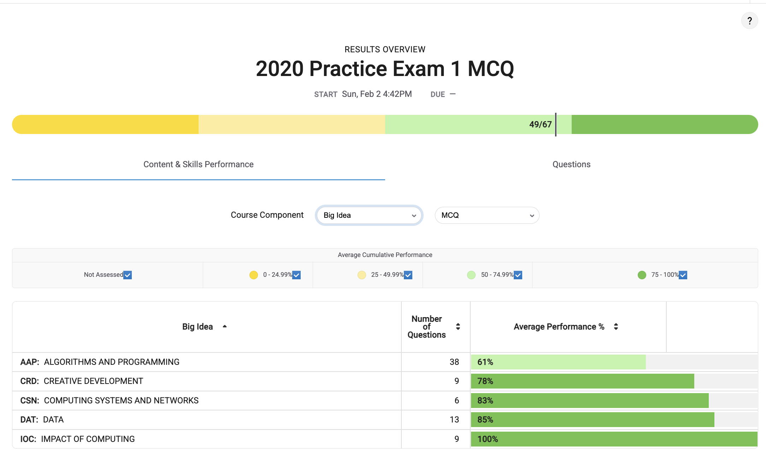
Task: Select Content & Skills Performance tab
Action: (x=198, y=164)
